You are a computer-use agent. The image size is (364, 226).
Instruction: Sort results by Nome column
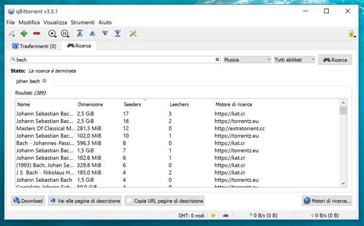pyautogui.click(x=46, y=105)
